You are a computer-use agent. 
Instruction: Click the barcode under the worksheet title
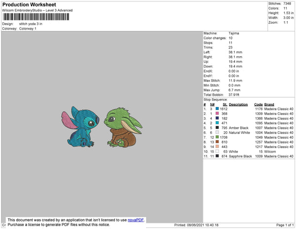[x=36, y=17]
